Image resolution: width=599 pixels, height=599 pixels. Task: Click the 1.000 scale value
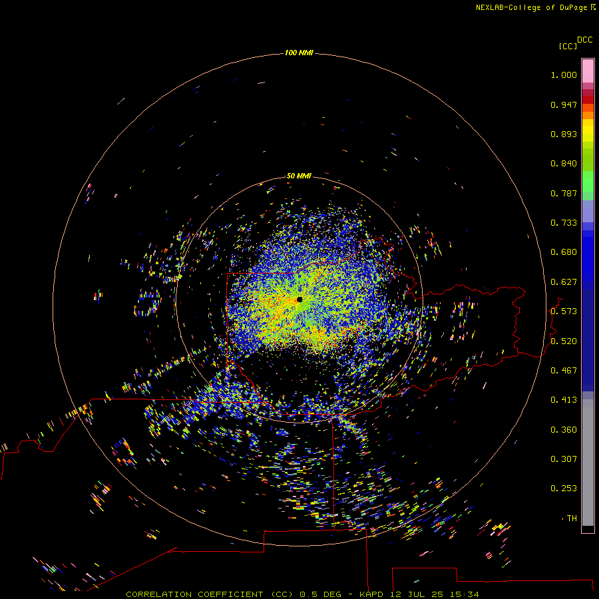click(x=564, y=75)
